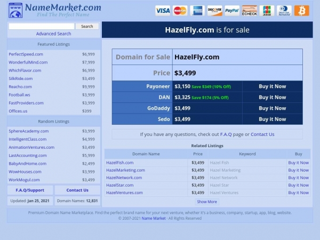Open featured listing PerfectSpeed.com

[26, 54]
